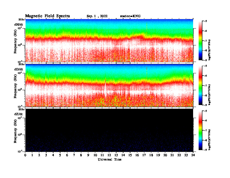The image size is (230, 178).
Task: Click hour tick label 23 on time axis
Action: pyautogui.click(x=186, y=155)
